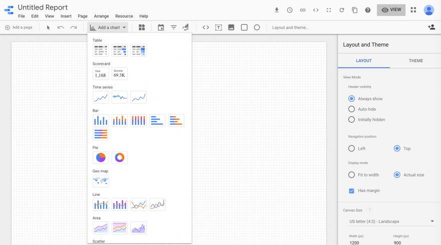Image resolution: width=441 pixels, height=245 pixels.
Task: Insert a date range control
Action: tap(161, 27)
